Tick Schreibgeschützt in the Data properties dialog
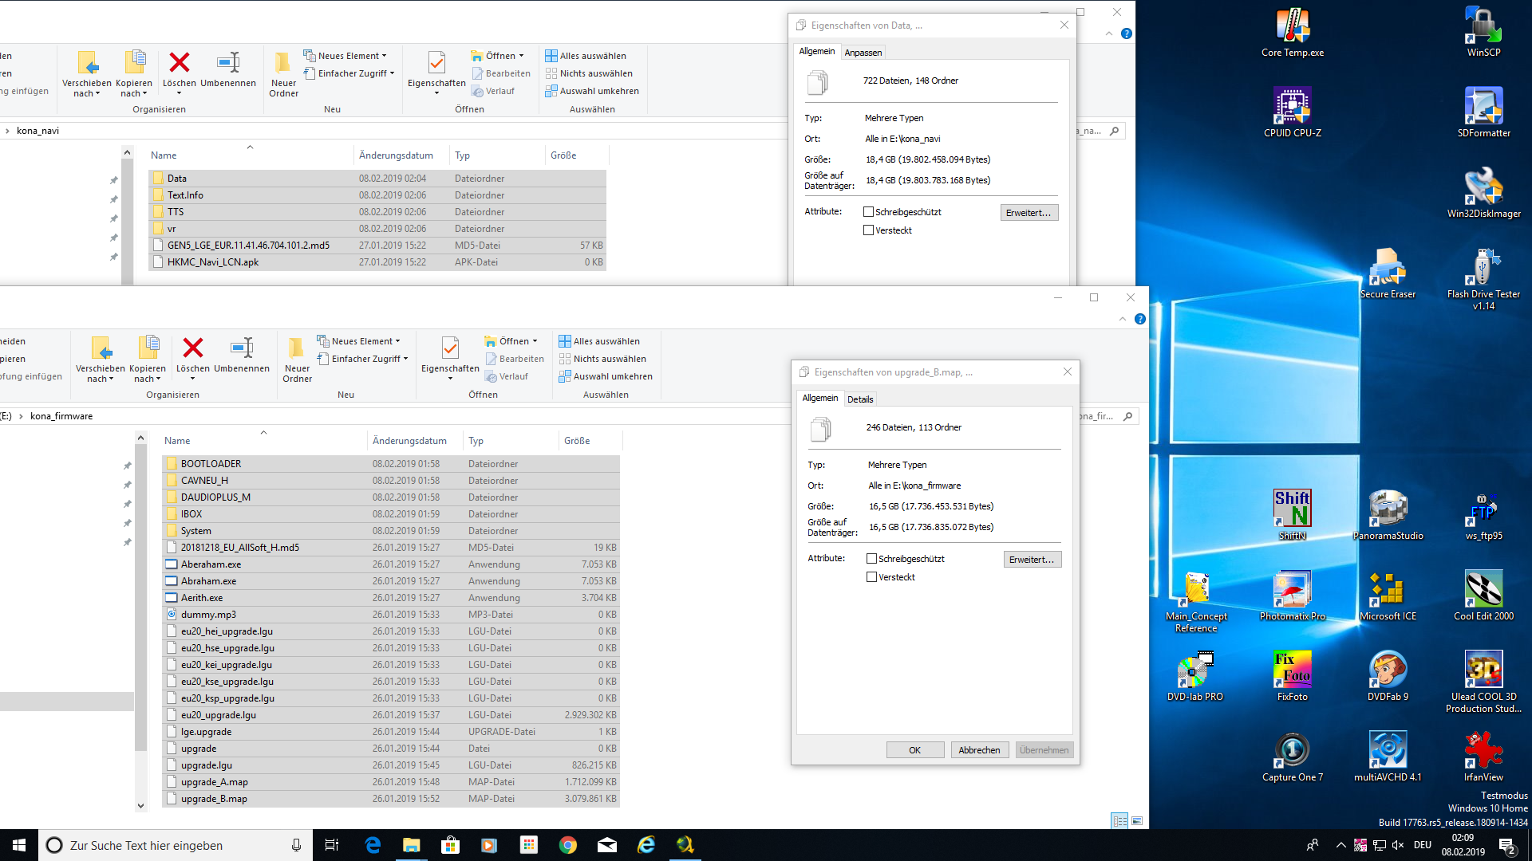The height and width of the screenshot is (861, 1532). [x=868, y=212]
